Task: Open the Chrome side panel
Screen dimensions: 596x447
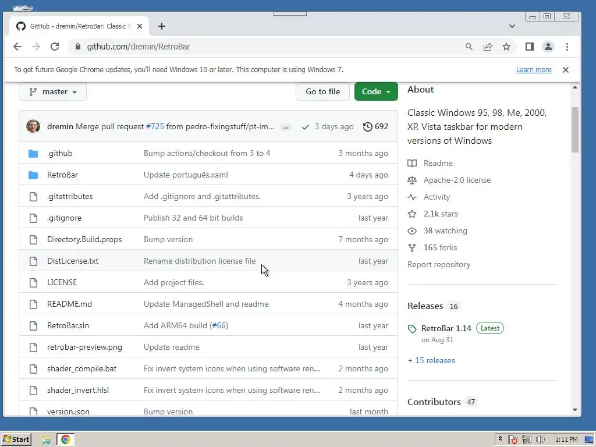Action: point(530,47)
